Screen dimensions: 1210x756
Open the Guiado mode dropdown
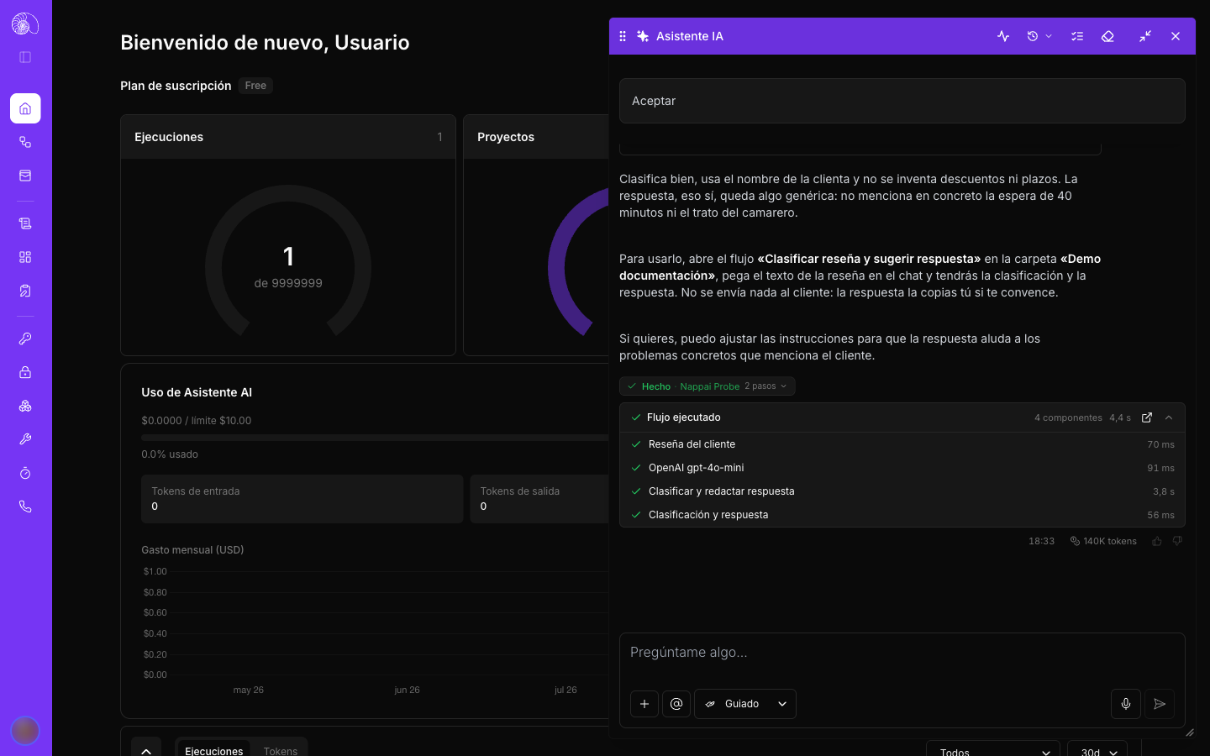pyautogui.click(x=745, y=704)
